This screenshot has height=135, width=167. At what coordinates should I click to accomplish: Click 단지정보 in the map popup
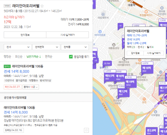pos(135,53)
